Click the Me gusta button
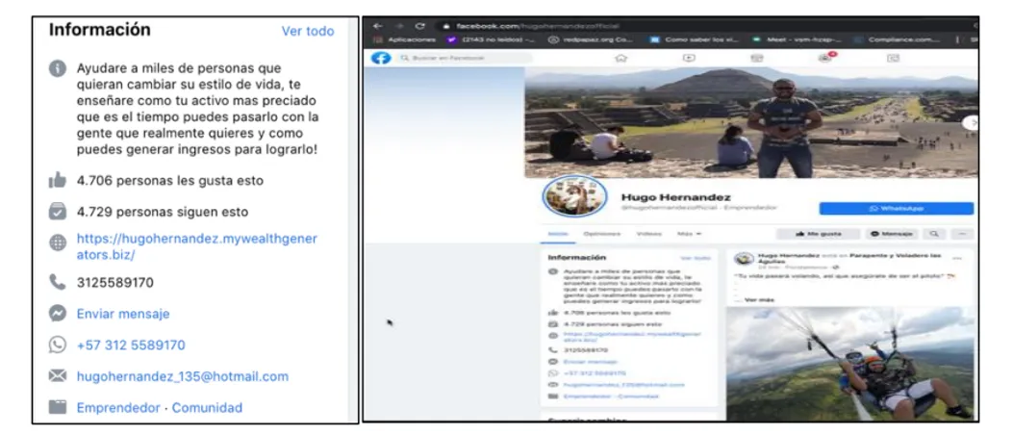Image resolution: width=1013 pixels, height=435 pixels. pyautogui.click(x=818, y=234)
